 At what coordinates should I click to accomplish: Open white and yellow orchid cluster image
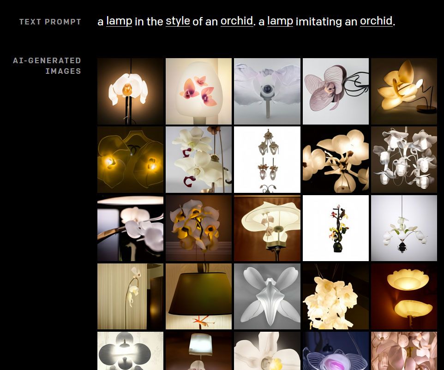tap(198, 228)
